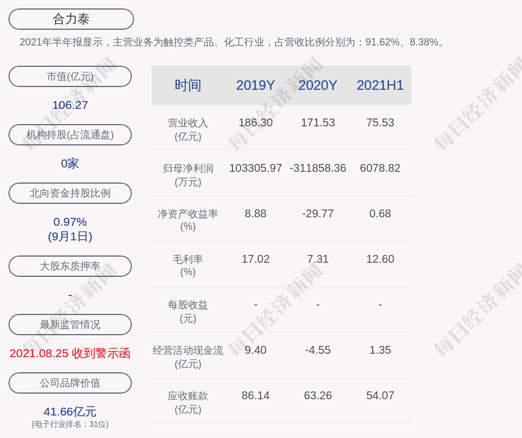Click gross margin value 17.02

pos(256,259)
